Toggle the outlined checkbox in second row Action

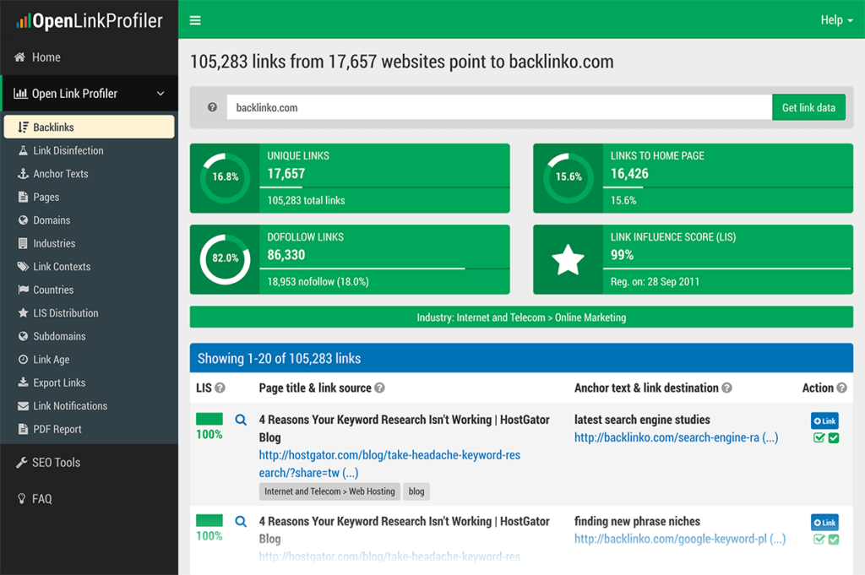coord(819,540)
